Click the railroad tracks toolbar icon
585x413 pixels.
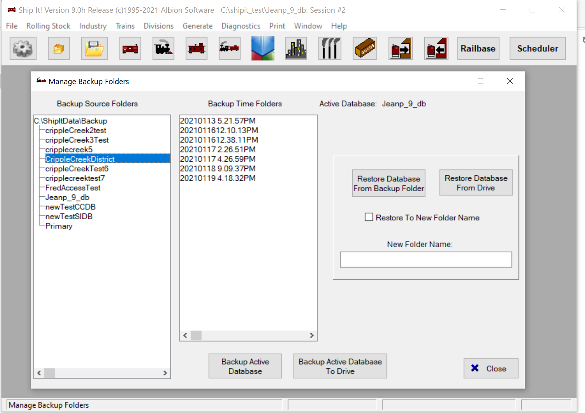(330, 48)
